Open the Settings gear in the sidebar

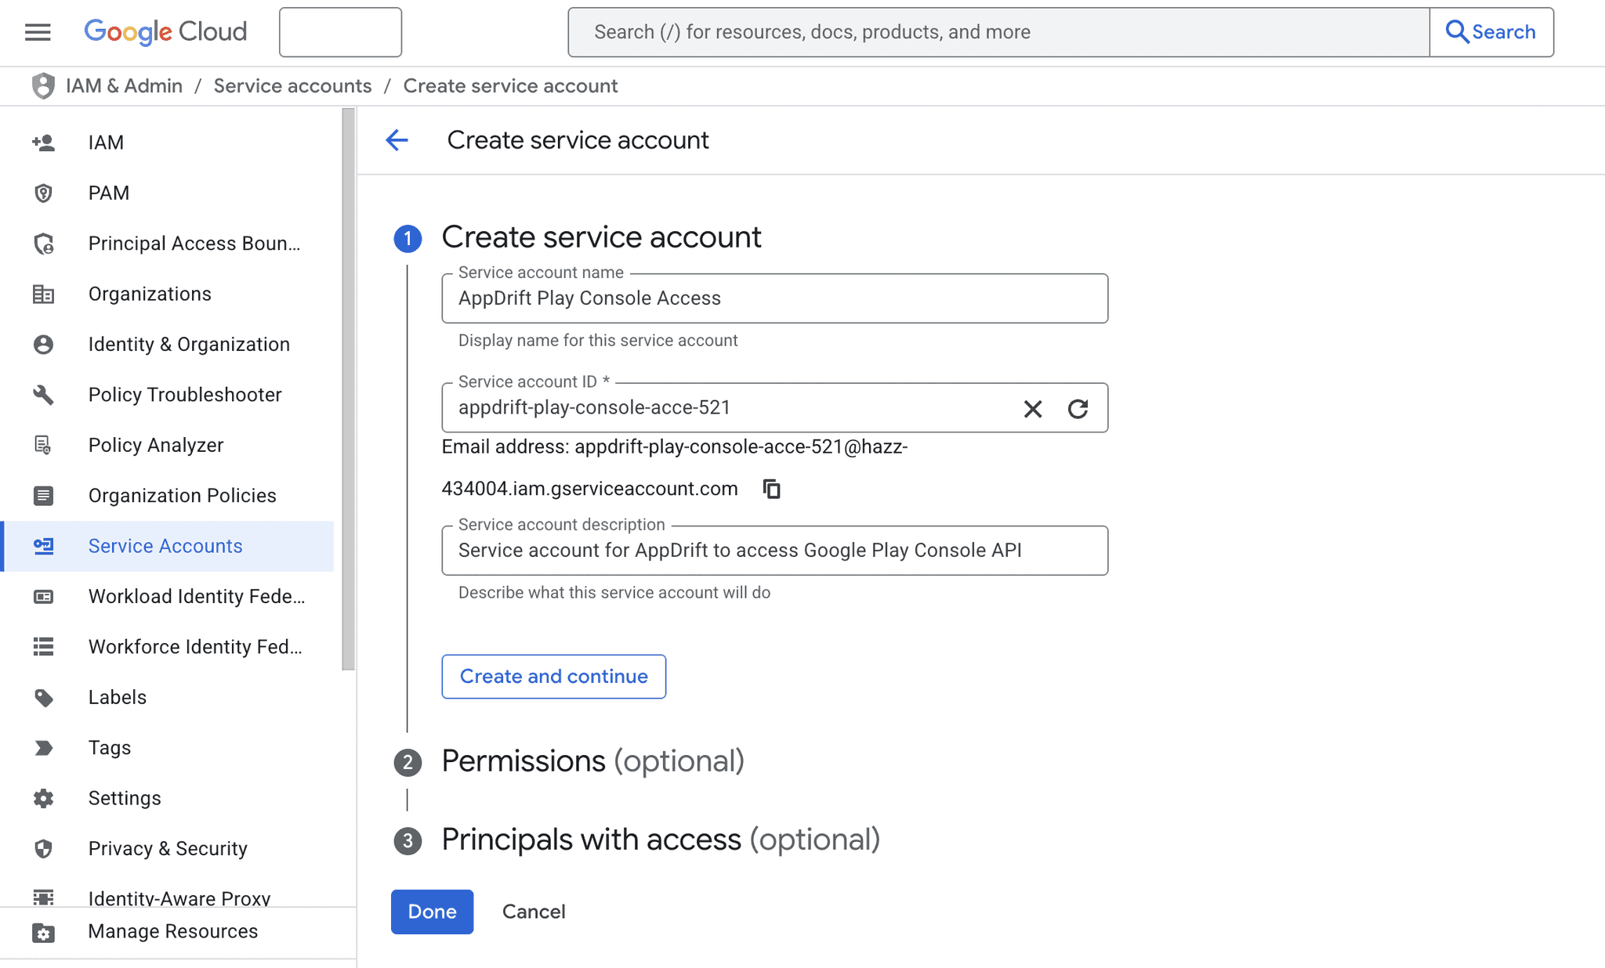(43, 798)
